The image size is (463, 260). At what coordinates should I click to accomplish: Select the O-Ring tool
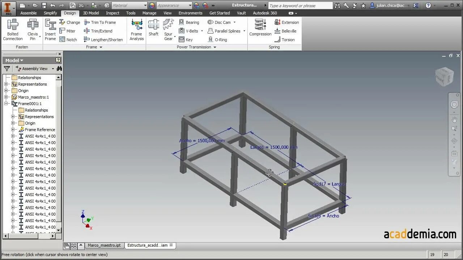point(217,40)
